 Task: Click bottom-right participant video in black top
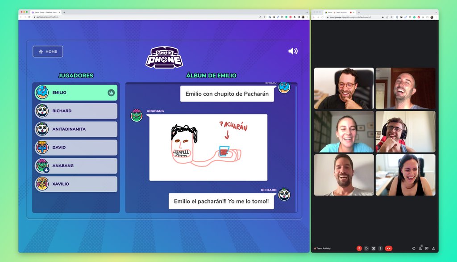point(405,175)
